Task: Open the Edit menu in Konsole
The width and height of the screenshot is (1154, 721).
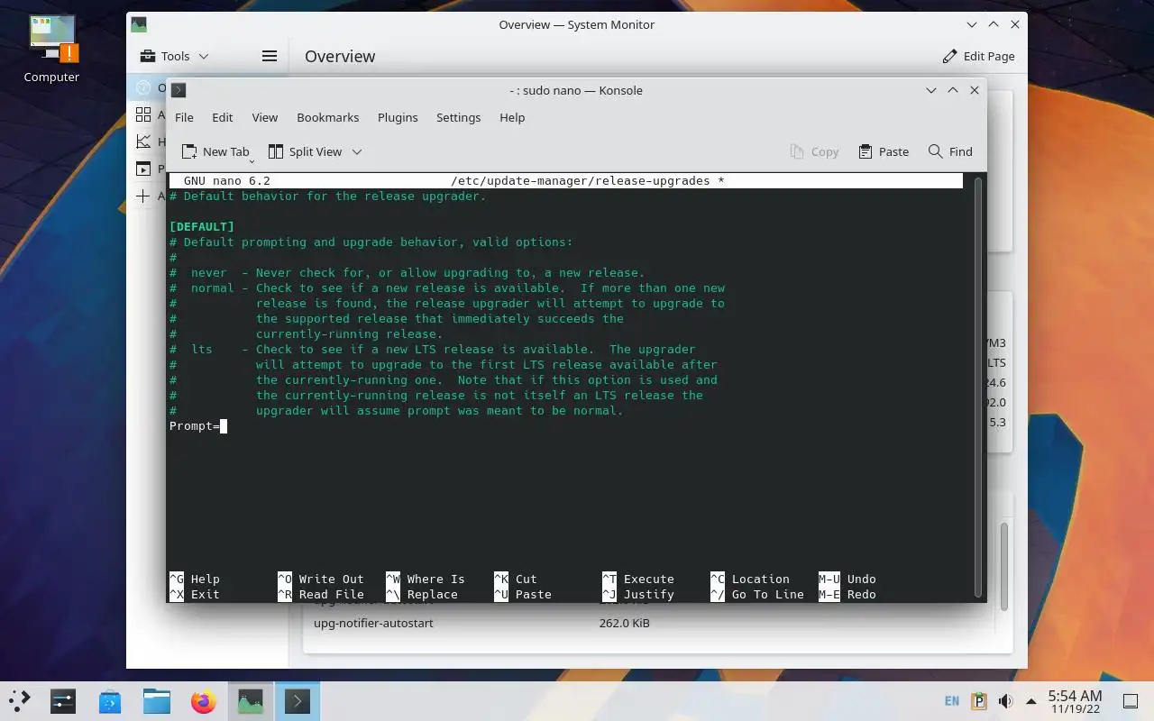Action: pyautogui.click(x=223, y=117)
